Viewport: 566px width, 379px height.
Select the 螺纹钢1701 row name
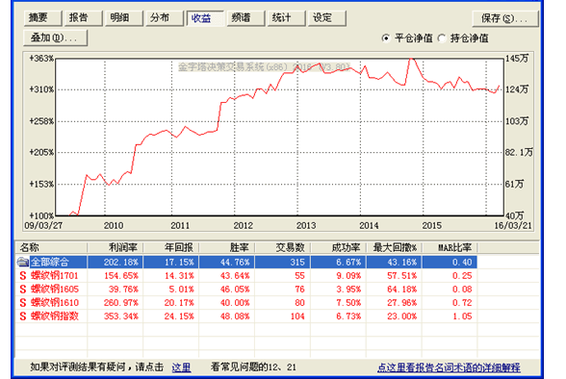(x=55, y=276)
